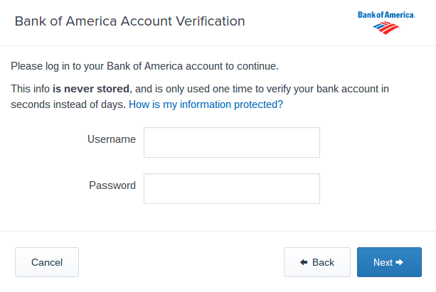Open 'How is my information protected?' link
Viewport: 436px width, 292px height.
point(206,104)
